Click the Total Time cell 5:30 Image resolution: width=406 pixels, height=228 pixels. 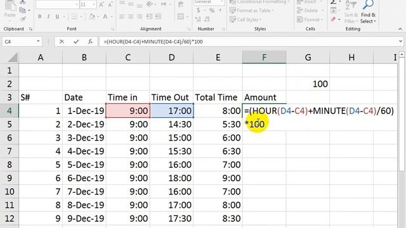pyautogui.click(x=218, y=124)
